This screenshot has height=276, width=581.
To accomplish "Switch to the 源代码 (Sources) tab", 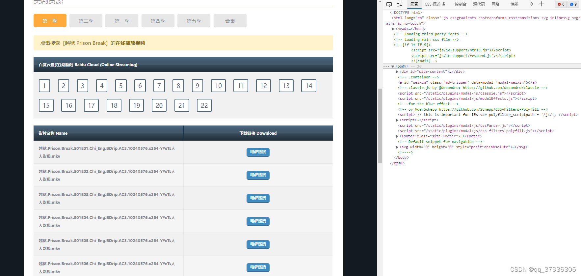I will [479, 4].
